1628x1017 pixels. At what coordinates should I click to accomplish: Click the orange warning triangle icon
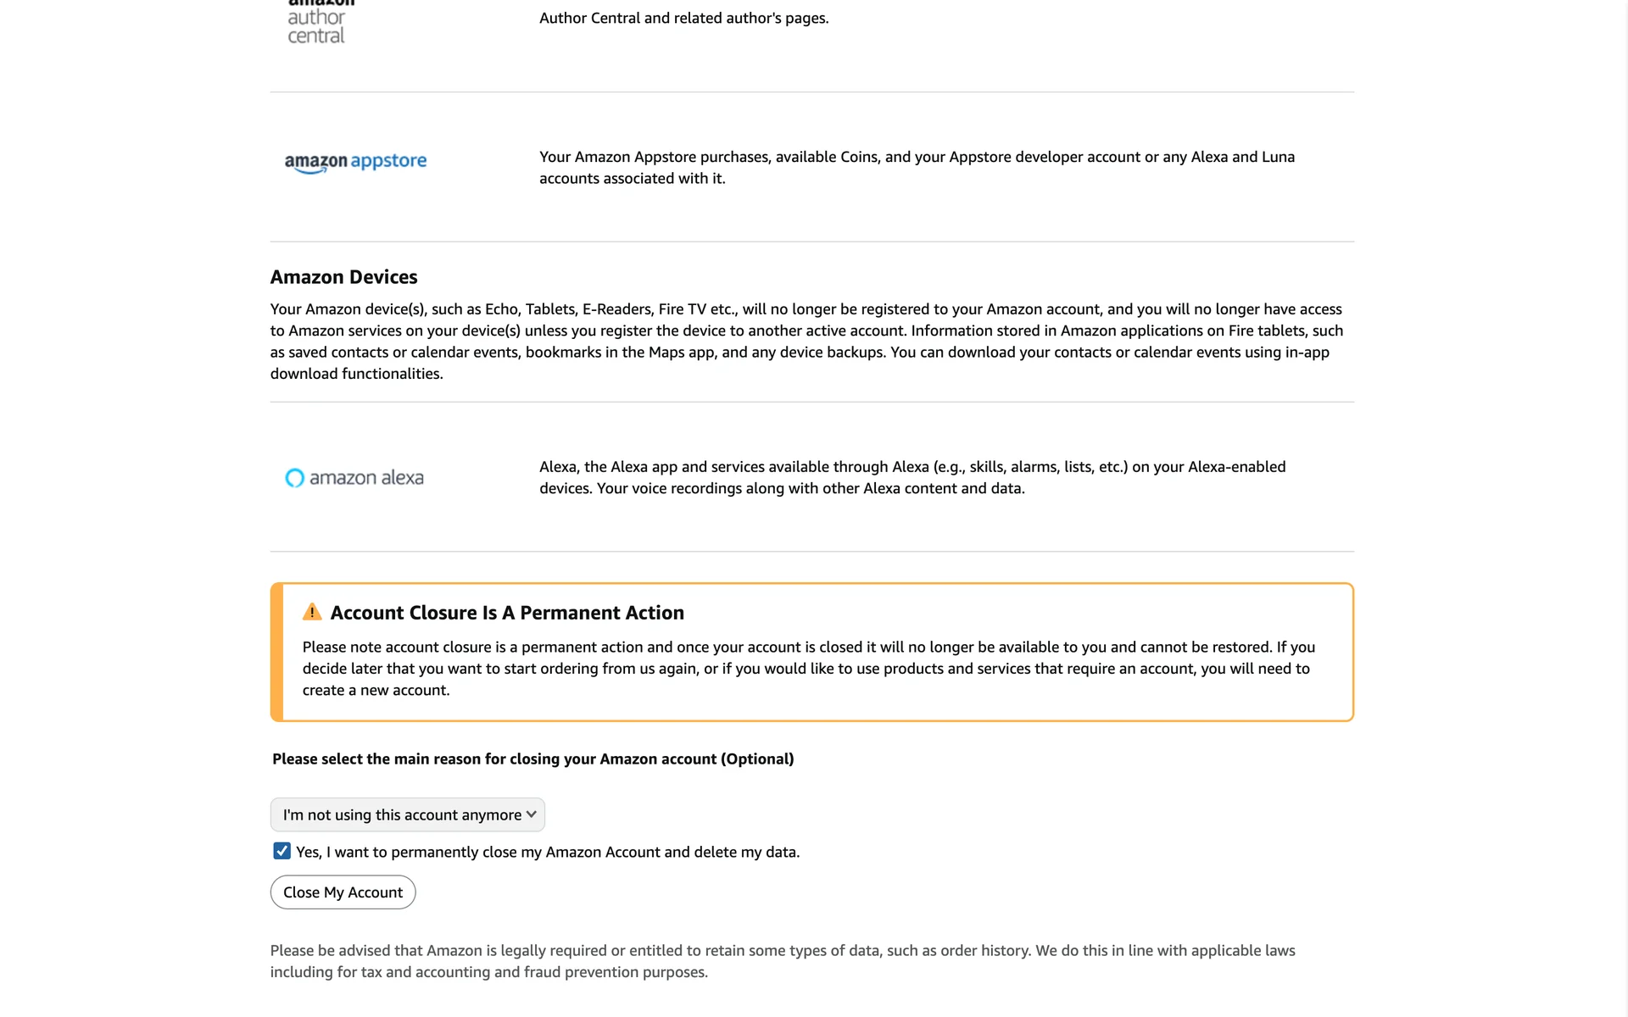tap(312, 612)
